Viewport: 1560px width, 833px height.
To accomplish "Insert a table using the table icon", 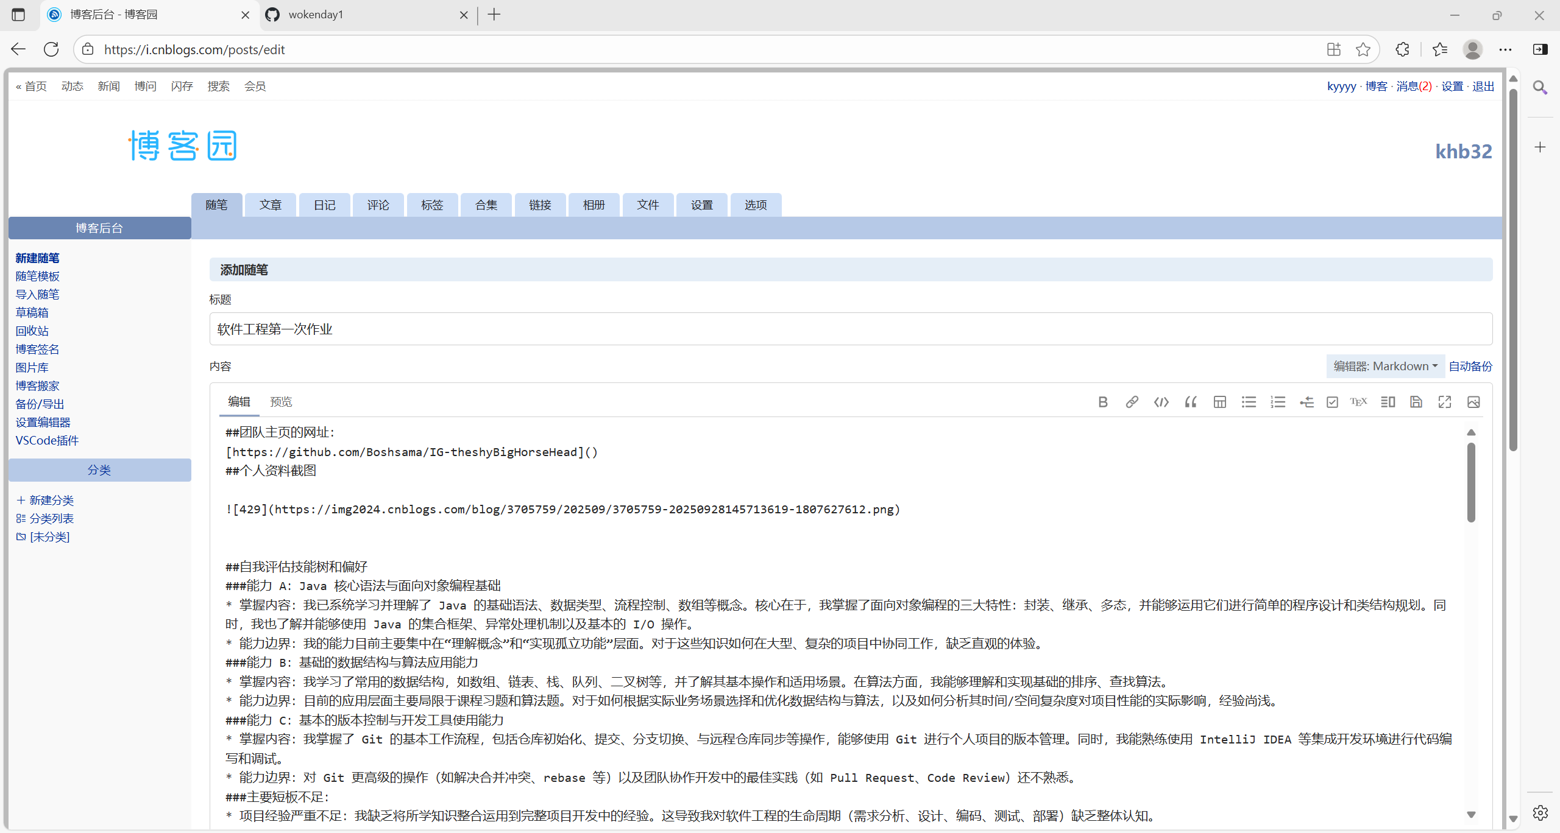I will [x=1219, y=402].
